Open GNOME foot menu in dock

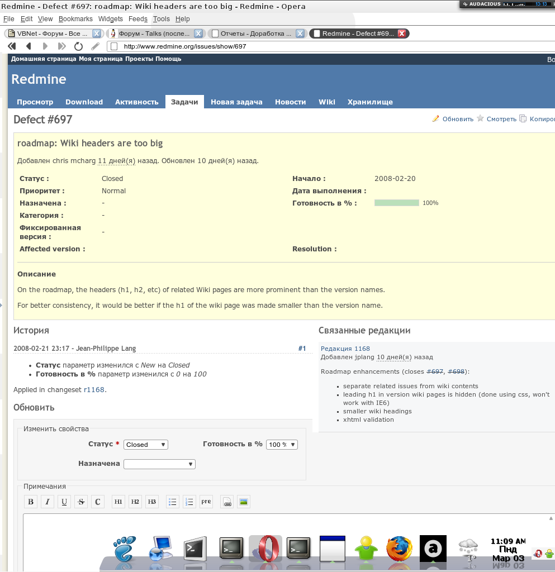[125, 549]
